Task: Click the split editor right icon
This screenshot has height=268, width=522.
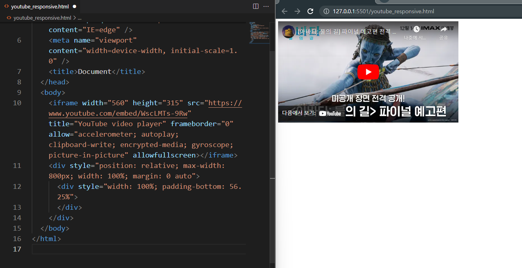Action: tap(256, 6)
